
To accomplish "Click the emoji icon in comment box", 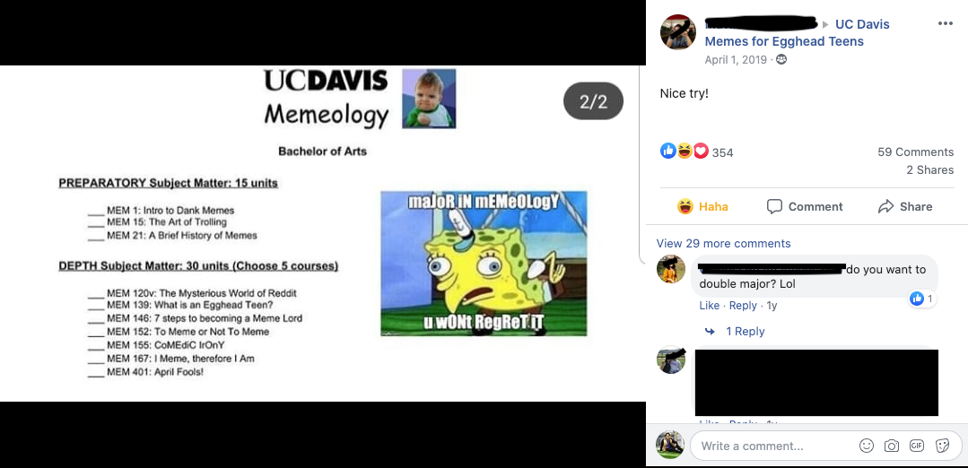I will point(867,446).
